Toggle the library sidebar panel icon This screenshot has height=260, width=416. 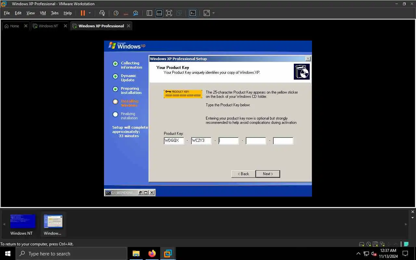[149, 13]
